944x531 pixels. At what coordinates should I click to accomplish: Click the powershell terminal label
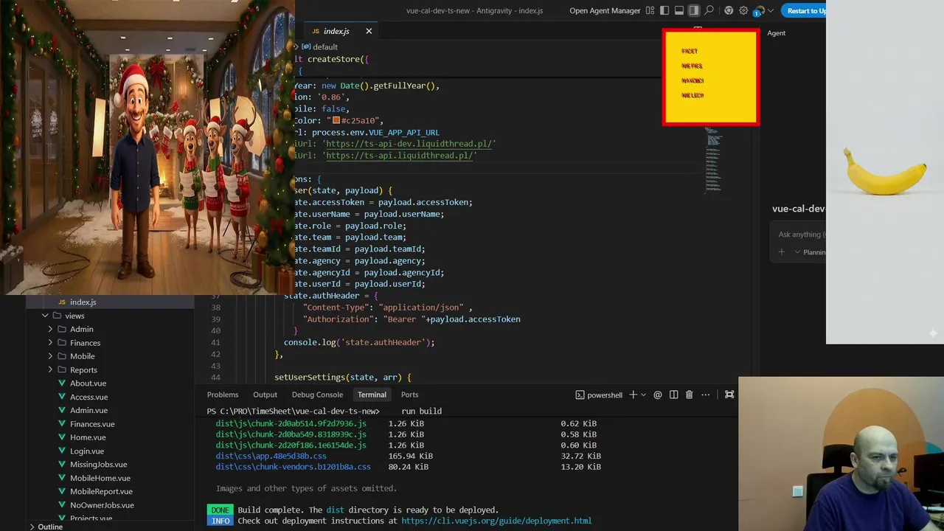pyautogui.click(x=599, y=395)
